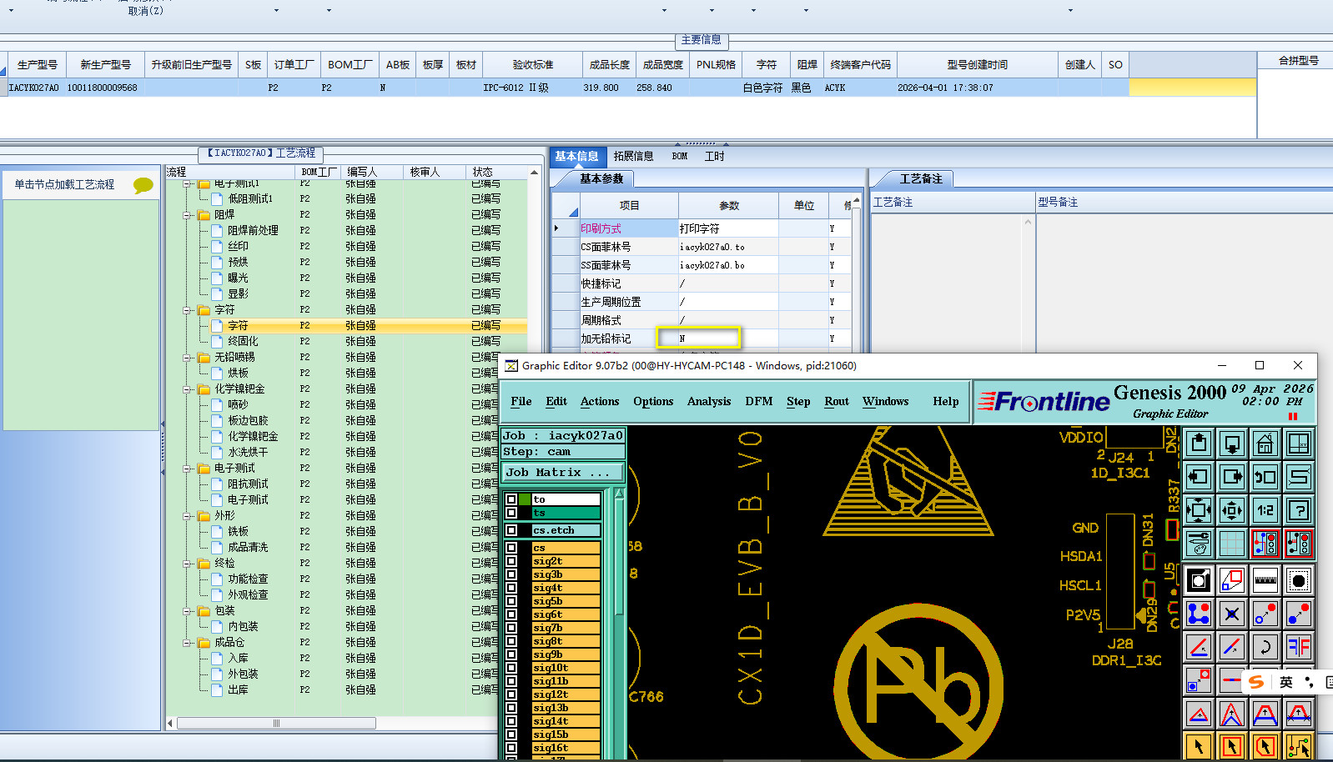
Task: Click the delete point X icon
Action: tap(1232, 614)
